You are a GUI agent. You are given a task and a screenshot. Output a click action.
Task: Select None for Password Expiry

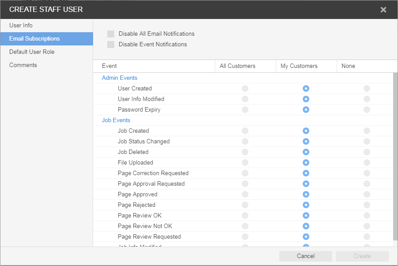click(x=367, y=110)
